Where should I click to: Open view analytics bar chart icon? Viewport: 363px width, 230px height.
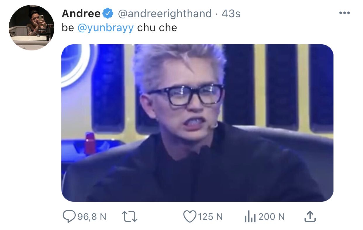(x=250, y=217)
